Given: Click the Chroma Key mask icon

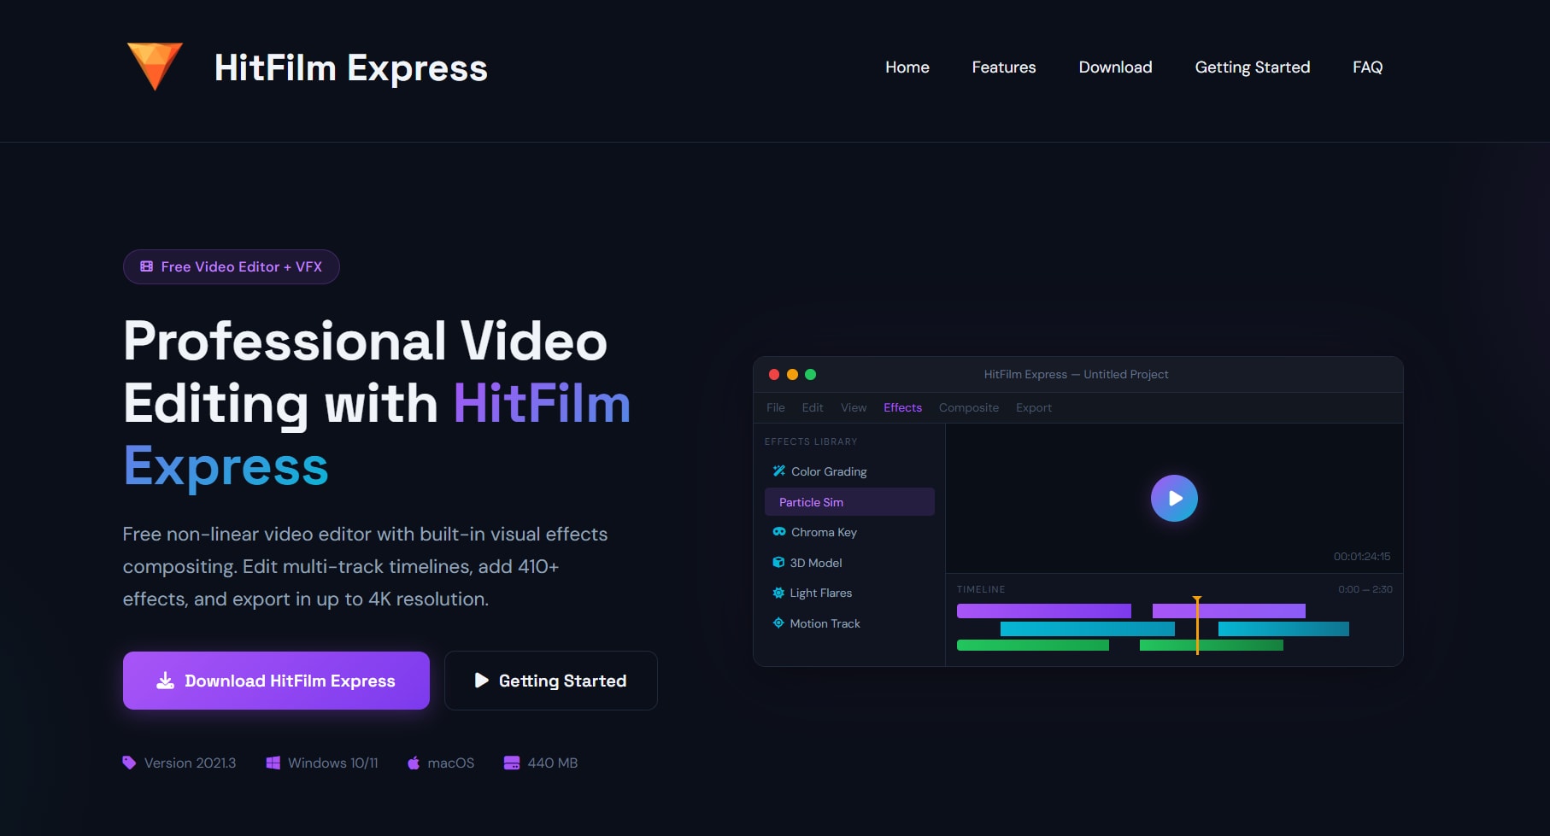Looking at the screenshot, I should click(x=779, y=532).
